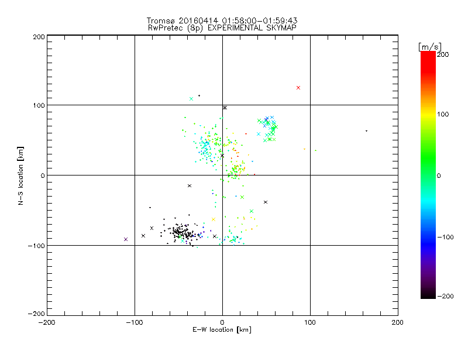Viewport: 468px width, 351px height.
Task: Click the plot title 'Tromsø 20160414 01:58:00-01:59:43'
Action: pos(222,20)
